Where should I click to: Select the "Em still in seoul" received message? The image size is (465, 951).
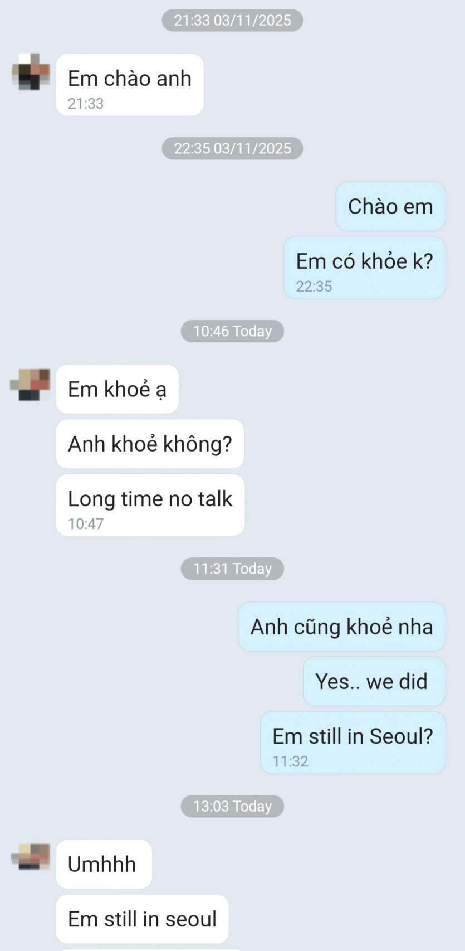coord(143,919)
